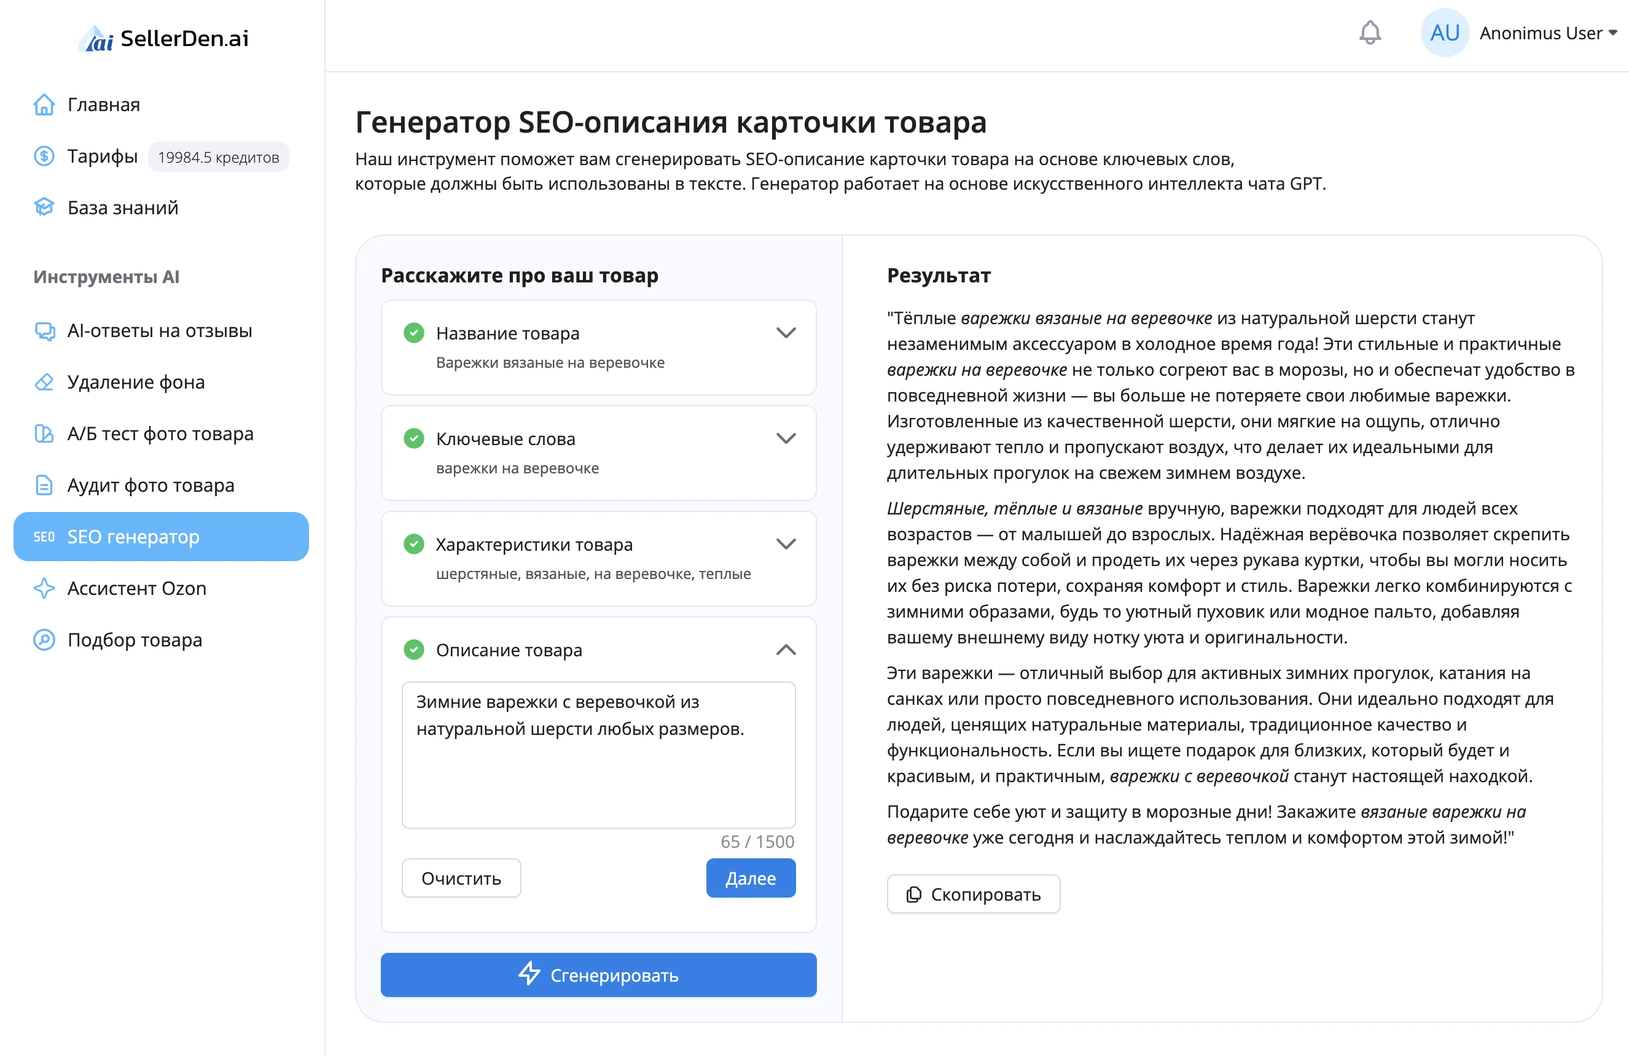Image resolution: width=1629 pixels, height=1056 pixels.
Task: Click the Результат heading
Action: tap(939, 275)
